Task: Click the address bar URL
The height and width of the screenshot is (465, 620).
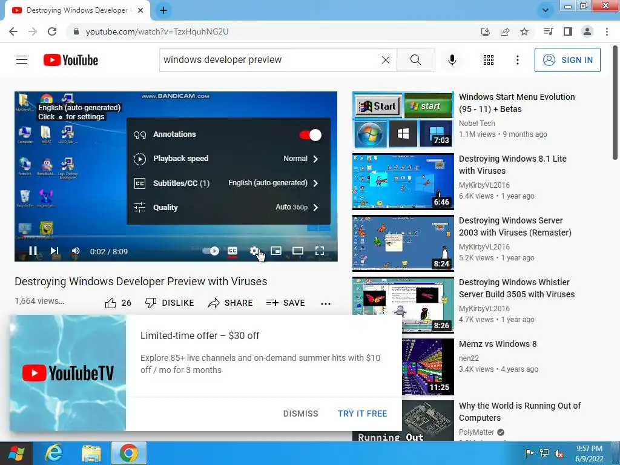Action: tap(157, 31)
